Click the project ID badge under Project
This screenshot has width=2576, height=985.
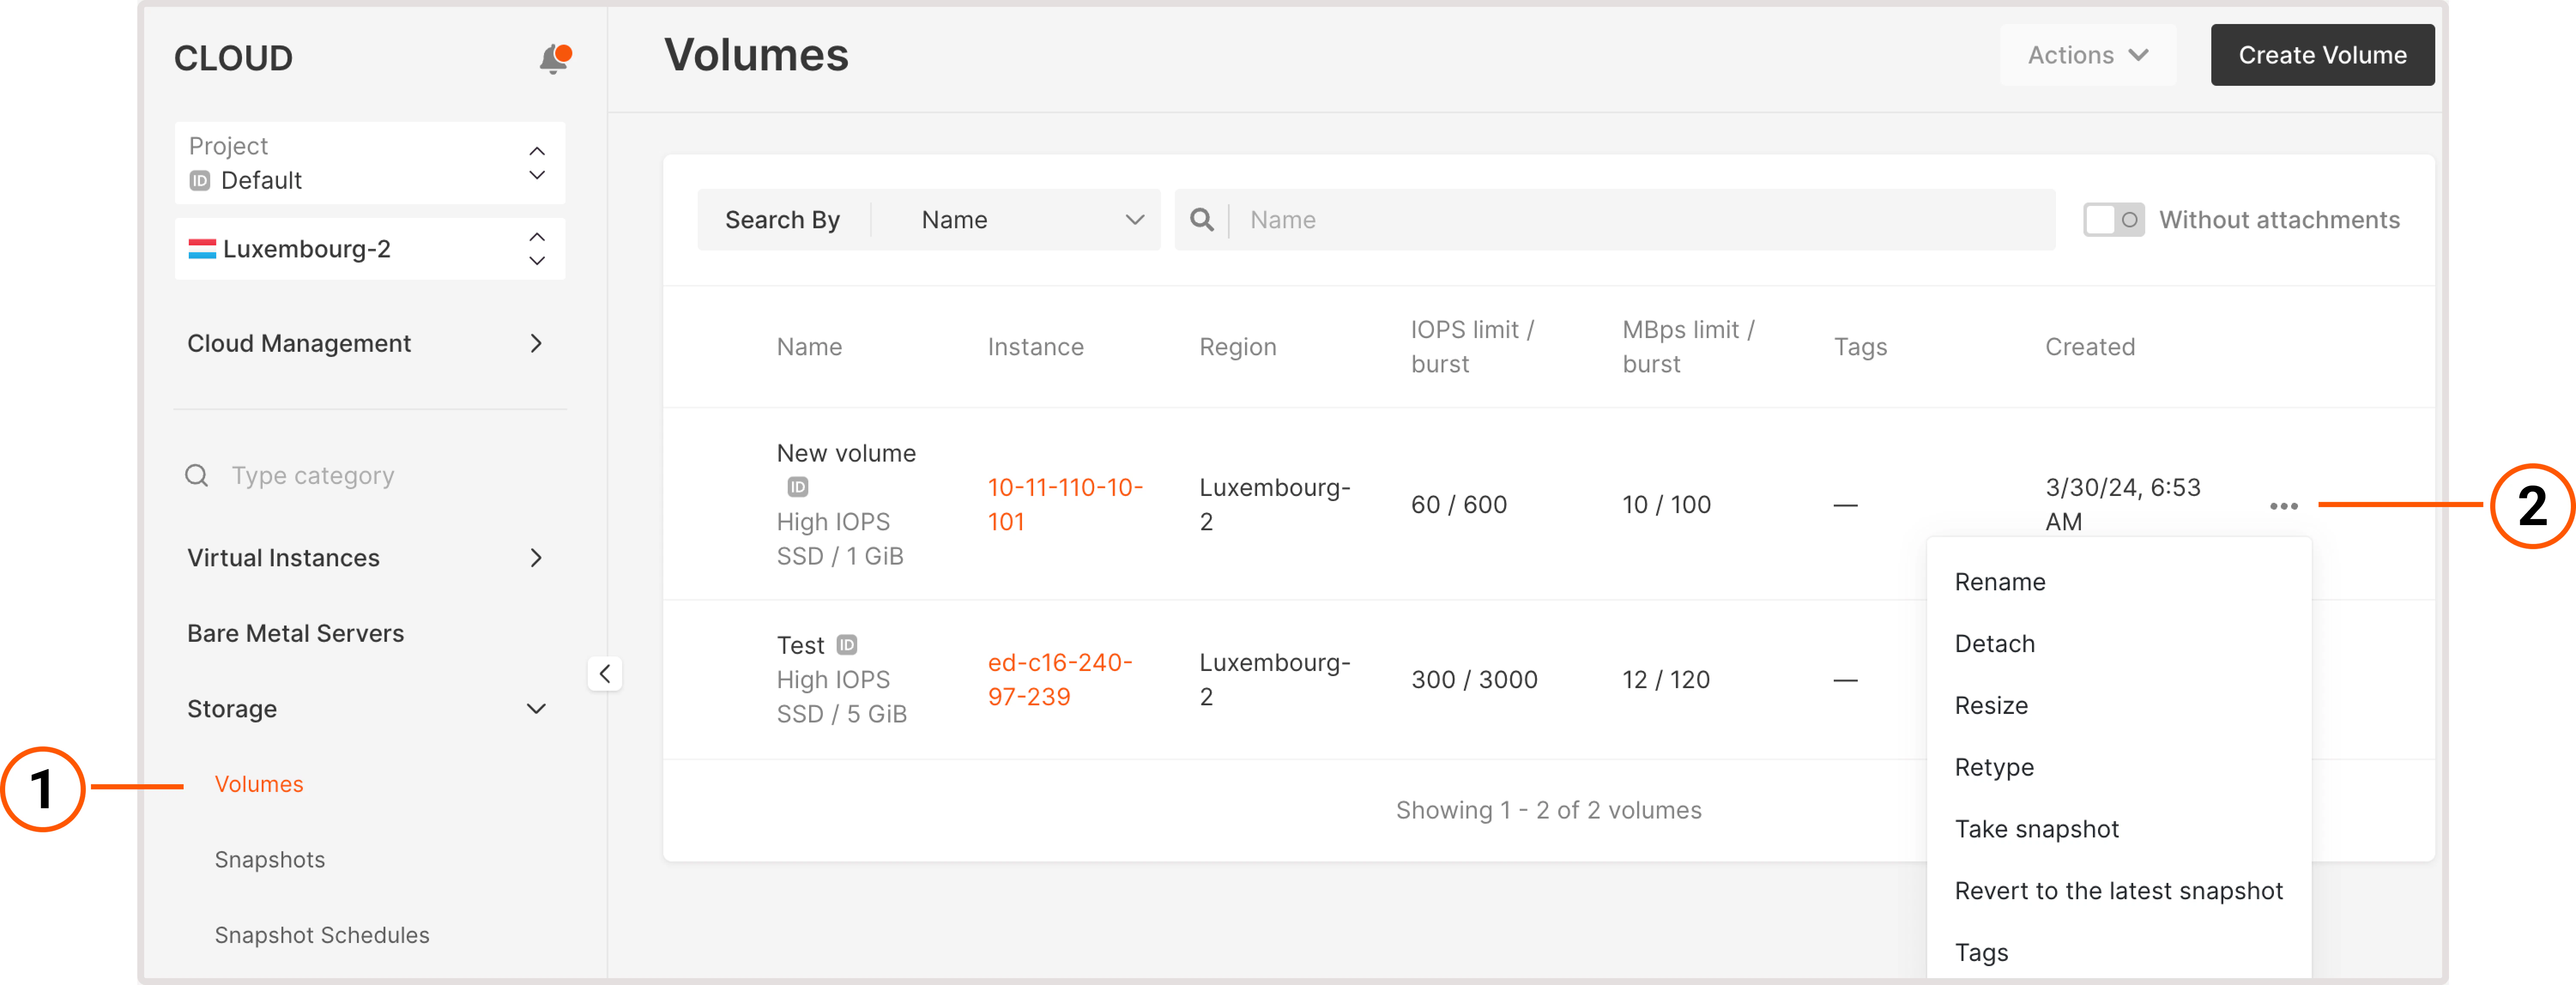click(200, 181)
